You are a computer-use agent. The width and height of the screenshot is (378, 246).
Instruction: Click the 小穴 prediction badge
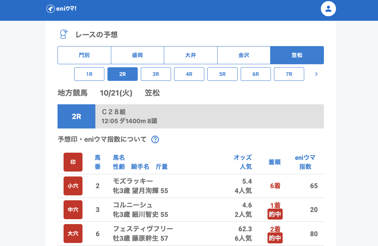tap(73, 186)
